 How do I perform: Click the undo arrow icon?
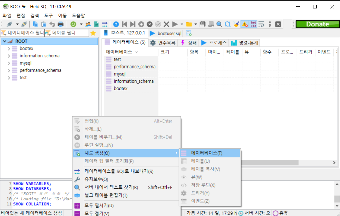pyautogui.click(x=52, y=24)
